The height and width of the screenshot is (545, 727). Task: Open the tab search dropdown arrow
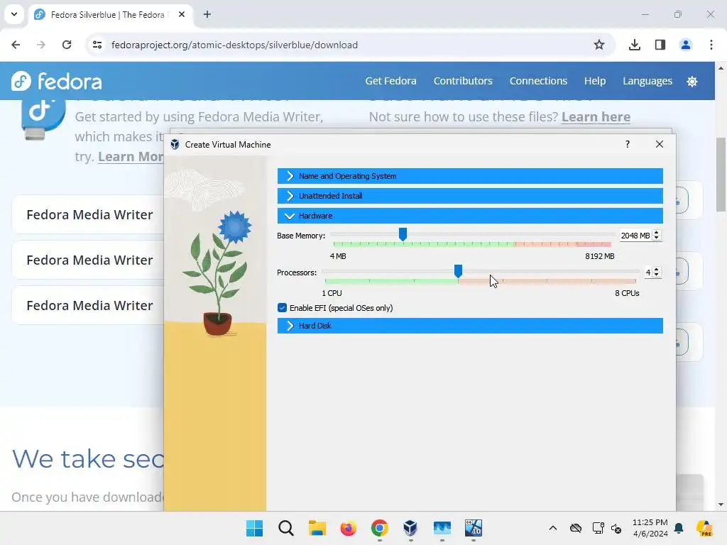pos(14,14)
